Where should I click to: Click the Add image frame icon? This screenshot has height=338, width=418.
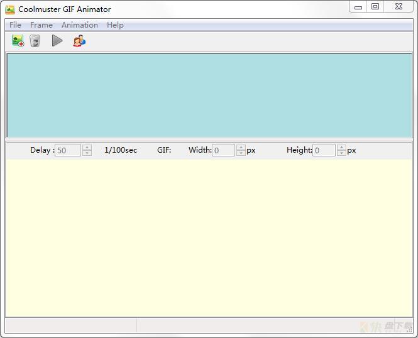tap(18, 41)
